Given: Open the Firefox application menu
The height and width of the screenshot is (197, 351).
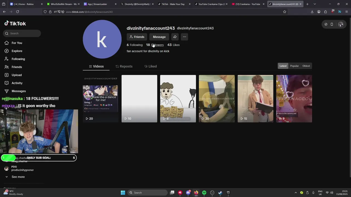Looking at the screenshot, I should [x=347, y=12].
